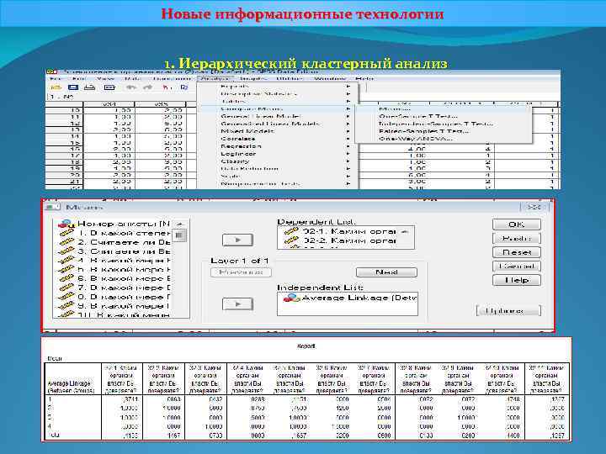Screen dimensions: 606x454
Task: Open the Data menu
Action: click(132, 78)
